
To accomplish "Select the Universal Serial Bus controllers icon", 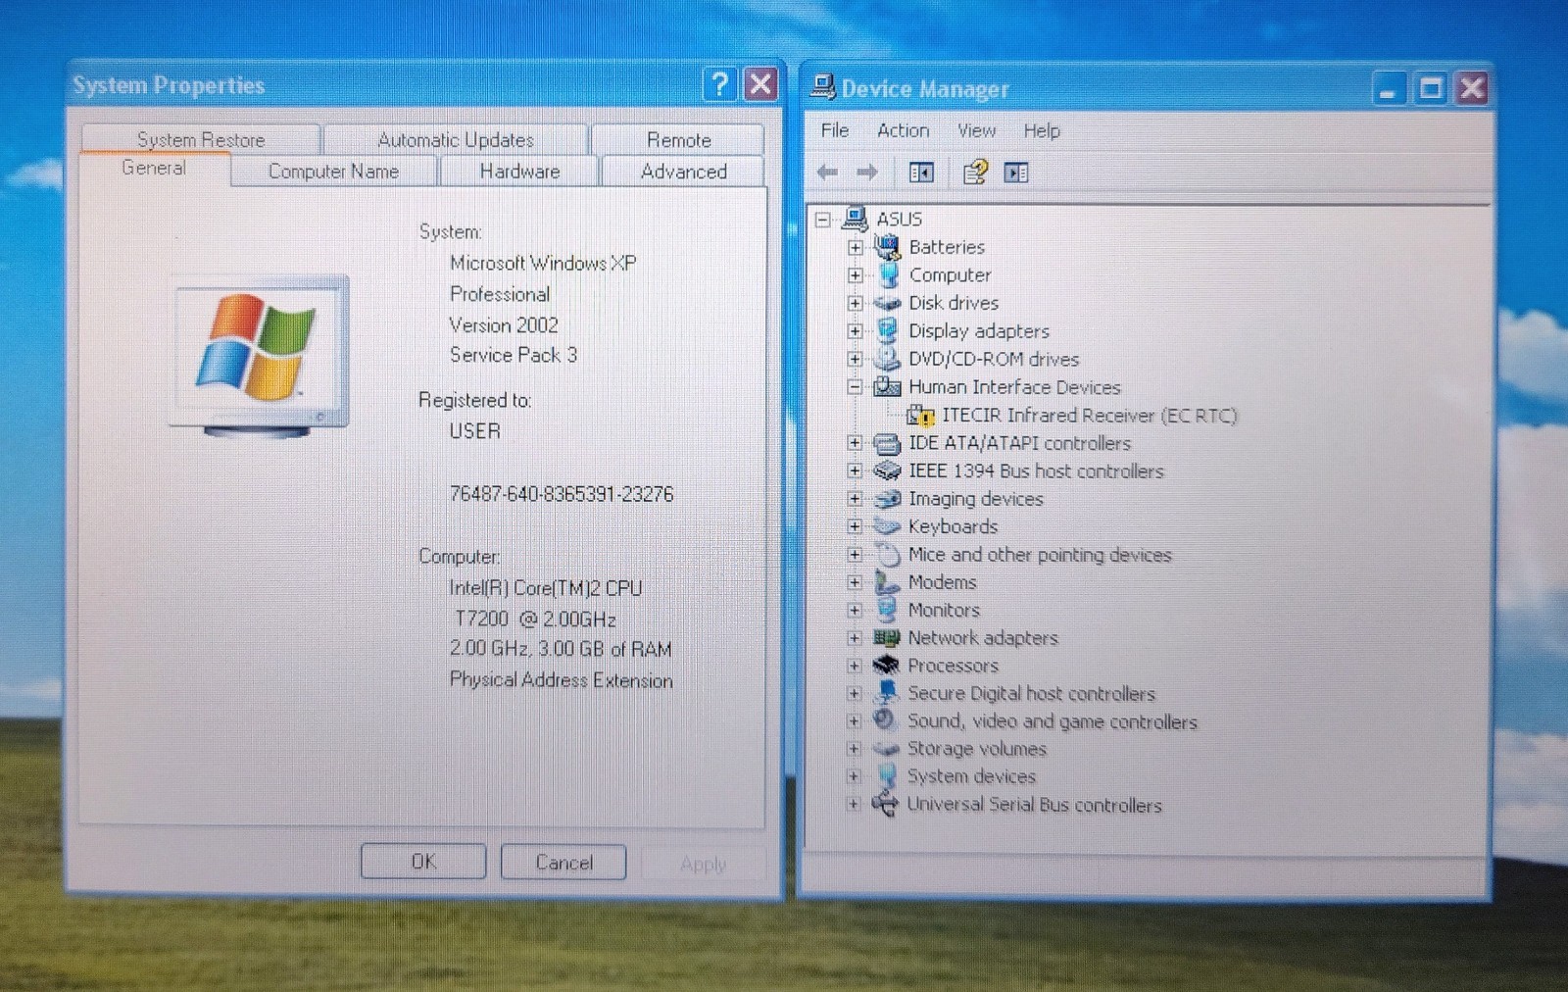I will coord(885,804).
